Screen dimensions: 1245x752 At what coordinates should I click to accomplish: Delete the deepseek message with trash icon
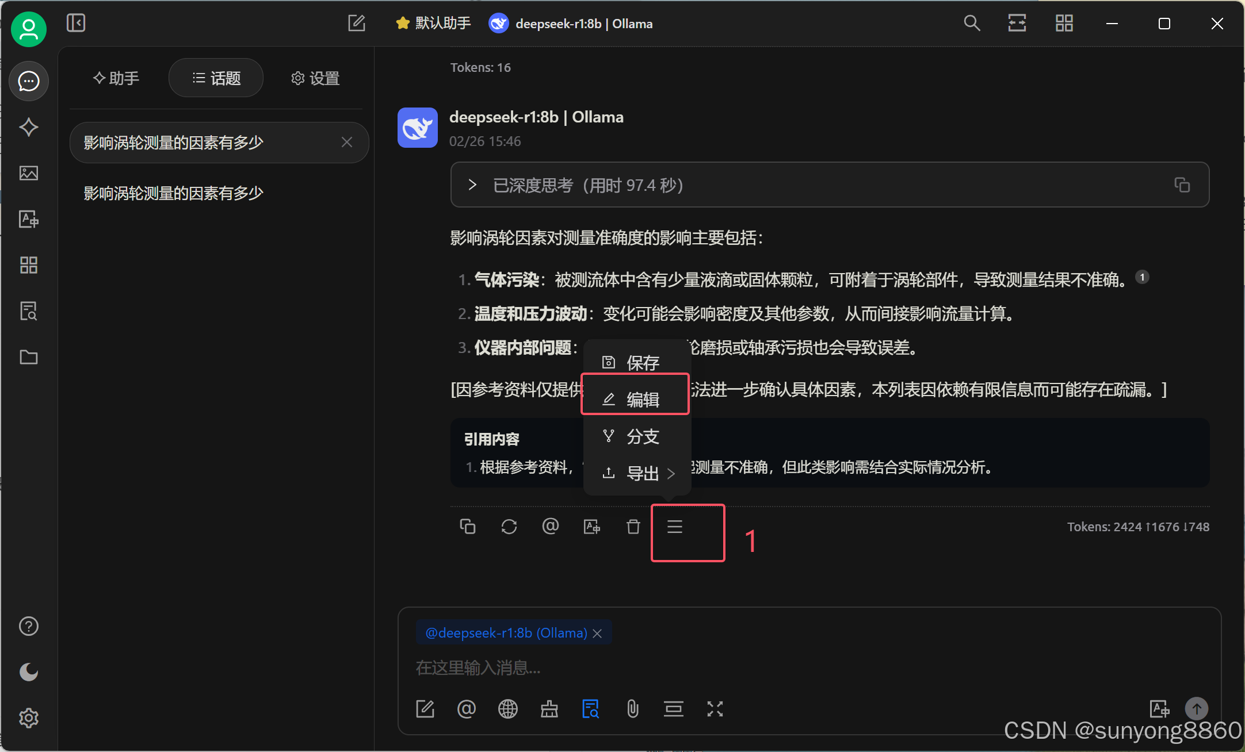(633, 527)
